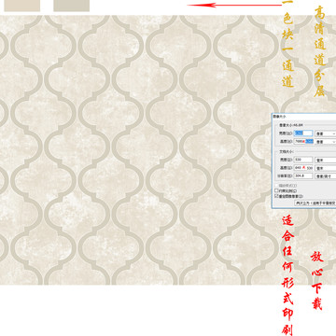
Task: Uncheck the resample image checkbox
Action: 276,196
